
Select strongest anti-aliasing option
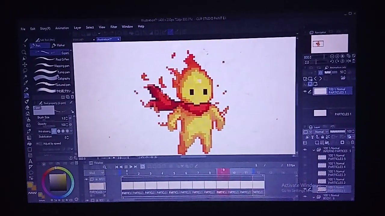[x=67, y=131]
